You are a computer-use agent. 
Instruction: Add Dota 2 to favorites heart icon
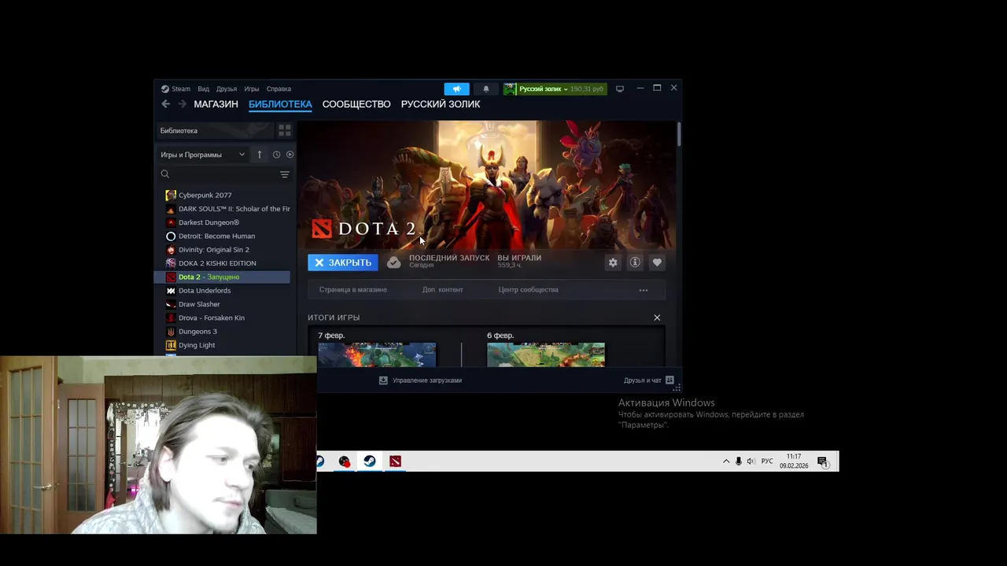click(657, 263)
